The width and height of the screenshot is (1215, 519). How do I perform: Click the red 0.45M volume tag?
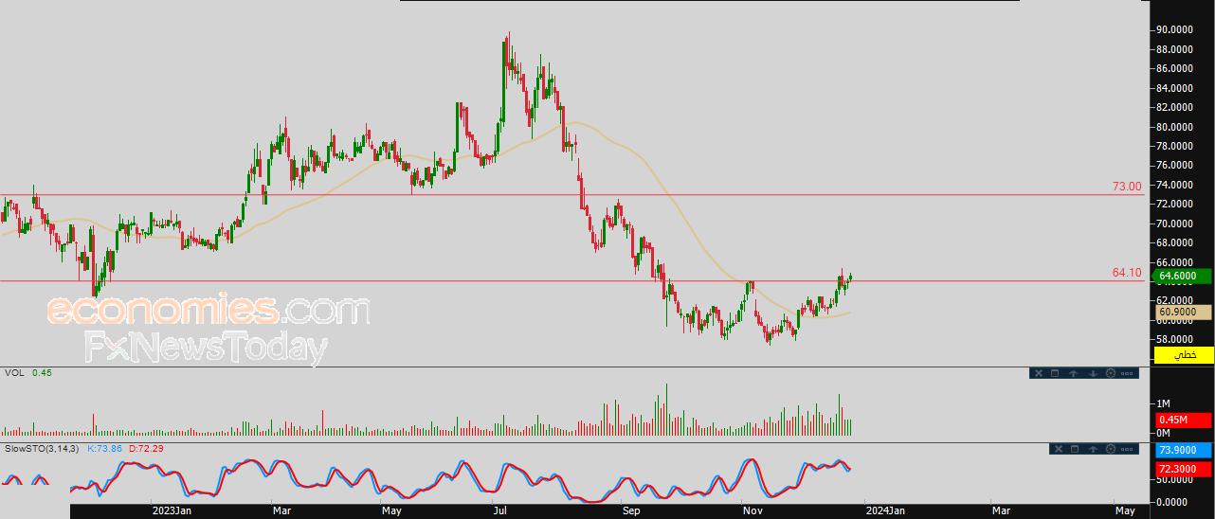pos(1184,420)
